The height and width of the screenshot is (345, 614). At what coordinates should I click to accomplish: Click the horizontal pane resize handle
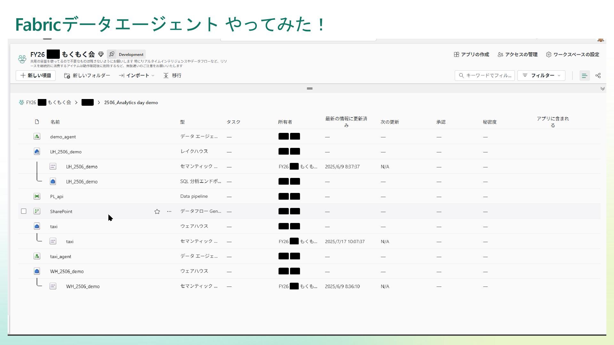click(310, 88)
